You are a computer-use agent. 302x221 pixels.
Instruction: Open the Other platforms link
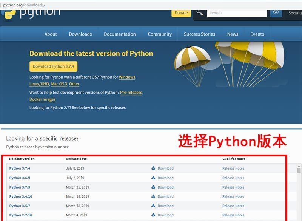click(74, 84)
